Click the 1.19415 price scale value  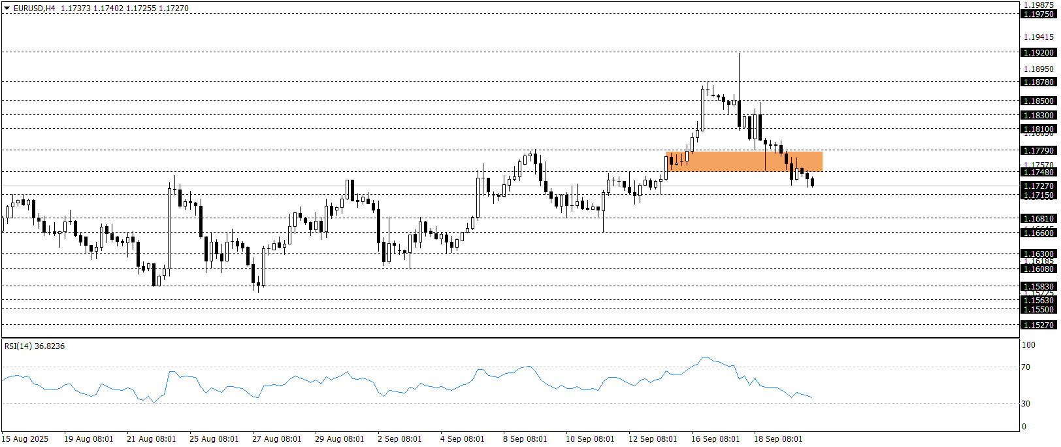(1038, 37)
